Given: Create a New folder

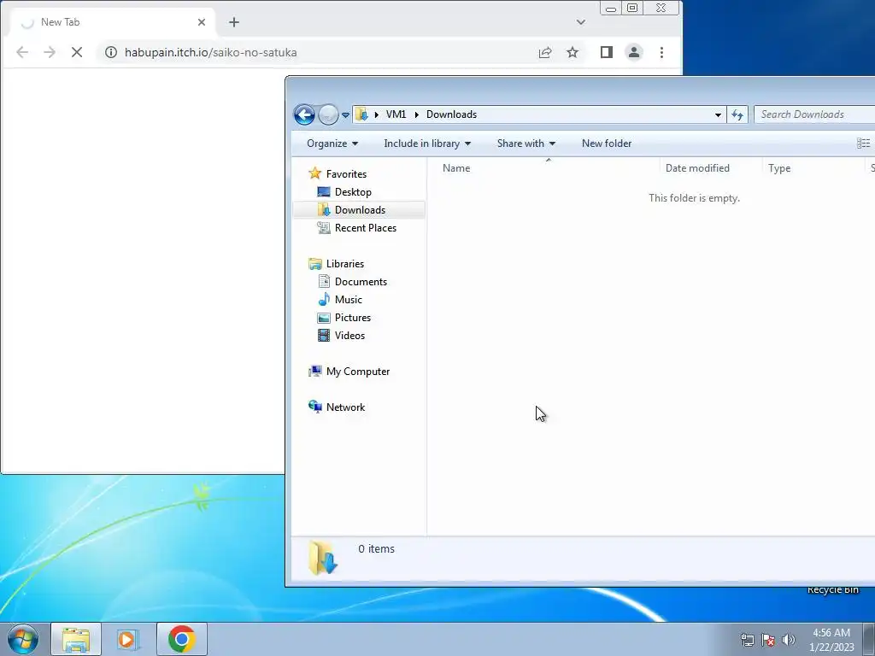Looking at the screenshot, I should click(607, 143).
